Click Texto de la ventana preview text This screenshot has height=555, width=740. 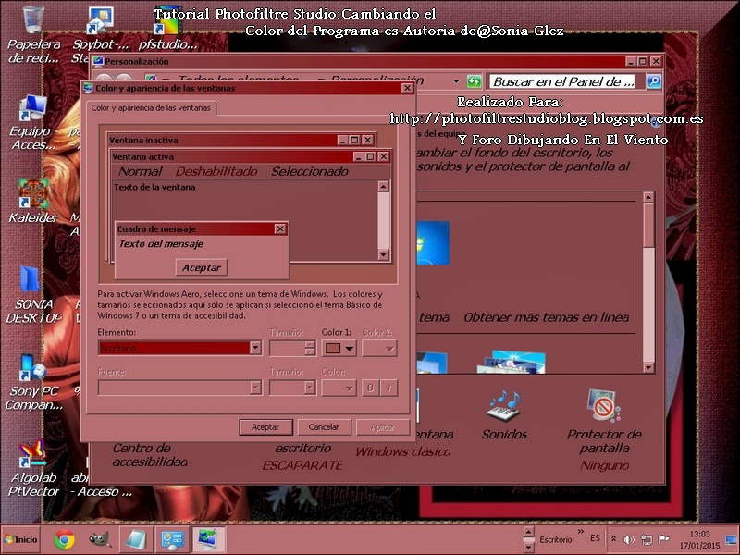(154, 188)
